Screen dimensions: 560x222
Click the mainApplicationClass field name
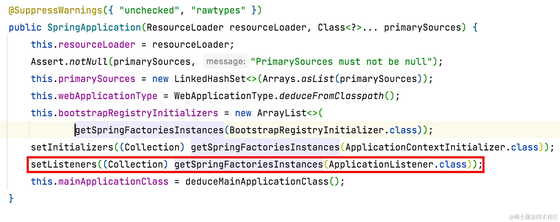[x=113, y=182]
